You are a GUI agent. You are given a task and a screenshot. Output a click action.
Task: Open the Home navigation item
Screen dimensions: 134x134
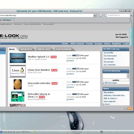click(65, 44)
